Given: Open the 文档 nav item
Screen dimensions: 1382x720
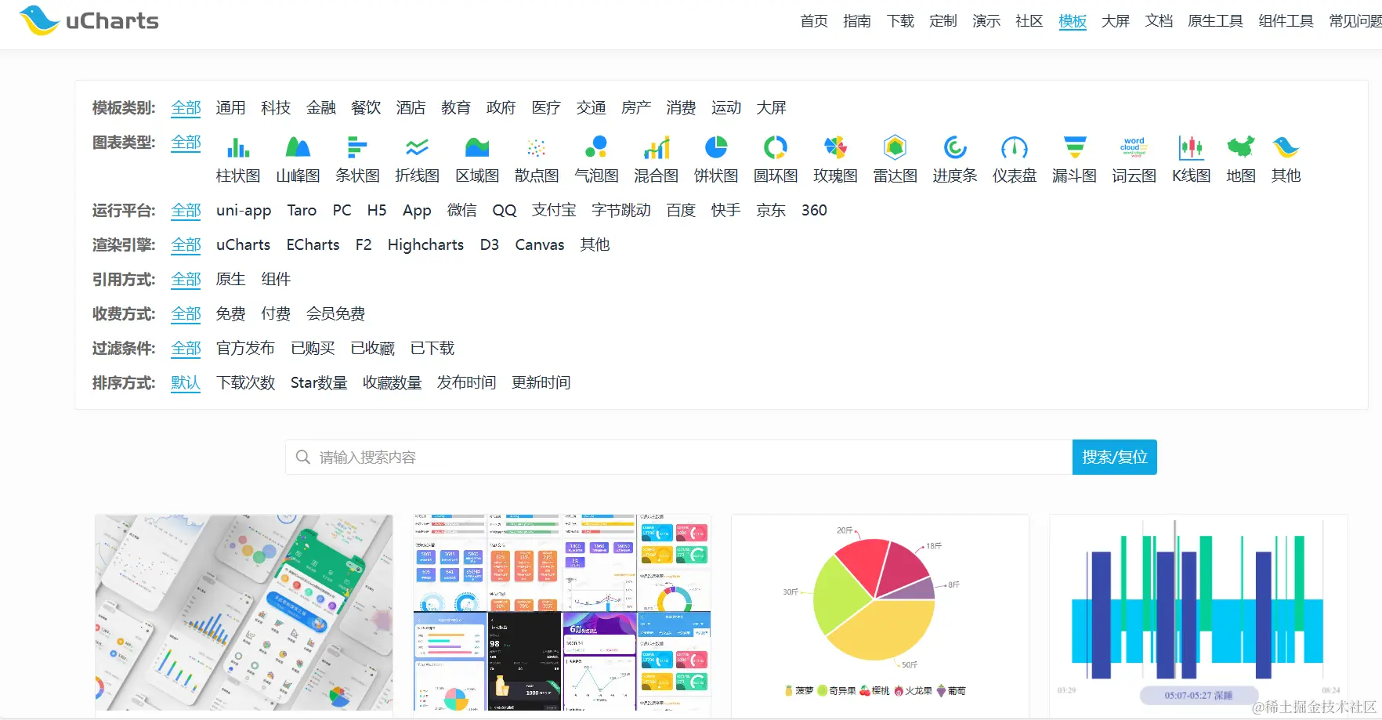Looking at the screenshot, I should click(x=1159, y=21).
